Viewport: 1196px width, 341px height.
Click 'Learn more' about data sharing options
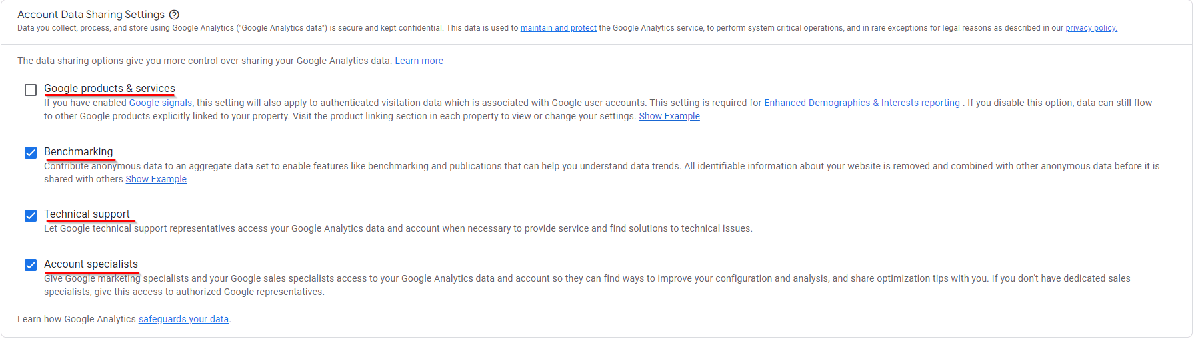point(419,61)
